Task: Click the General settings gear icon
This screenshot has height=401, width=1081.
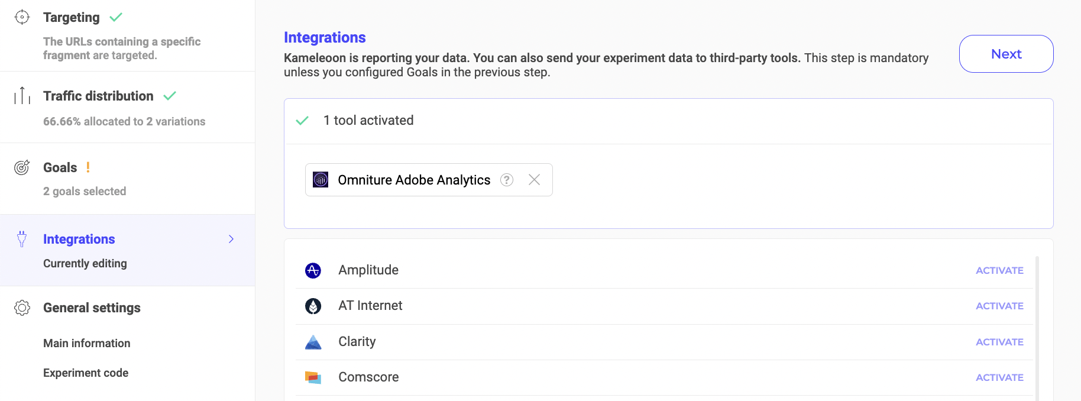Action: point(22,308)
